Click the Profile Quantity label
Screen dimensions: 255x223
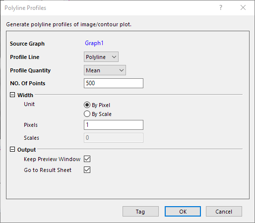(30, 70)
